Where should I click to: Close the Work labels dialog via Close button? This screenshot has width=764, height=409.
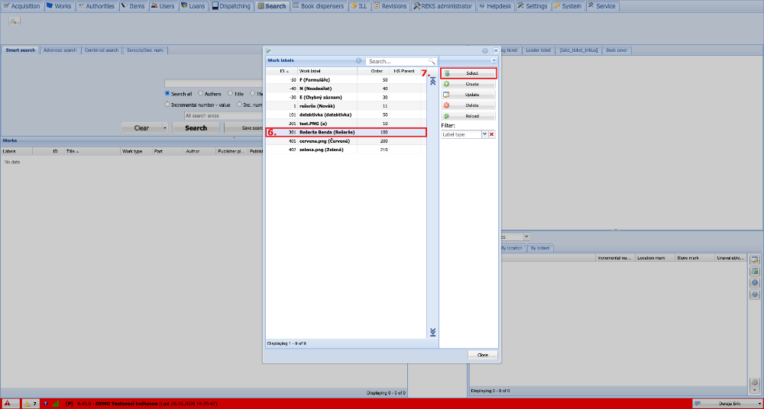click(x=482, y=355)
